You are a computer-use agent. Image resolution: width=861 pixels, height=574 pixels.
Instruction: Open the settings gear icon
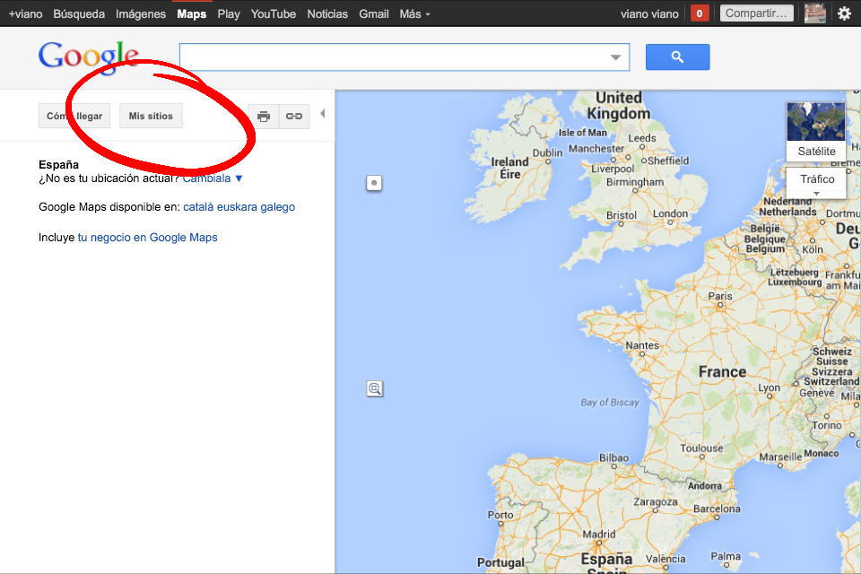(x=845, y=13)
